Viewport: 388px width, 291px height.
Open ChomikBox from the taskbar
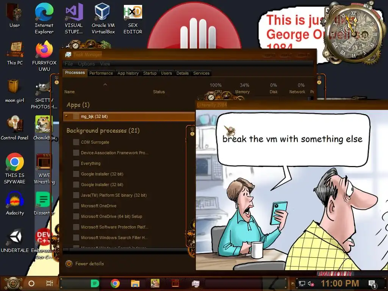[x=155, y=283]
